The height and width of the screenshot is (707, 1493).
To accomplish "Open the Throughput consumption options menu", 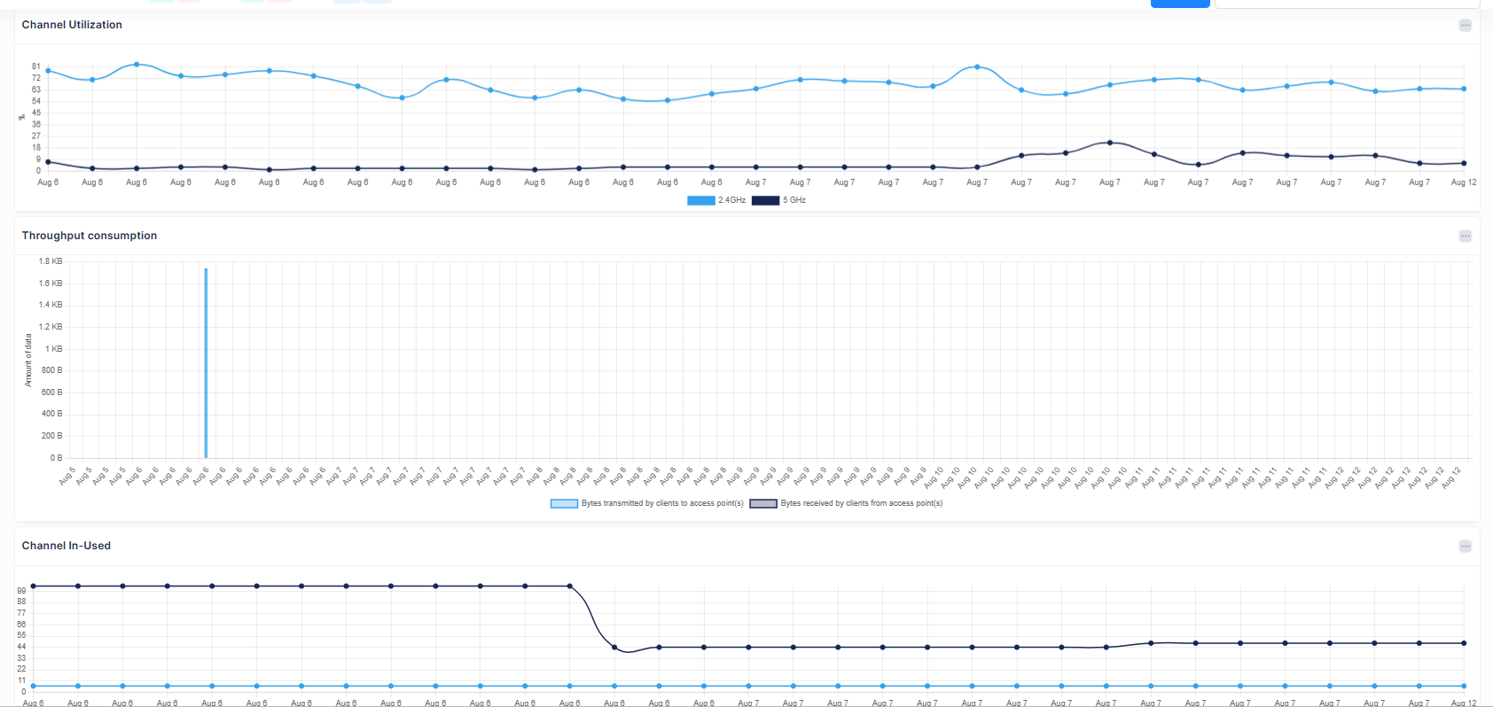I will click(1465, 237).
